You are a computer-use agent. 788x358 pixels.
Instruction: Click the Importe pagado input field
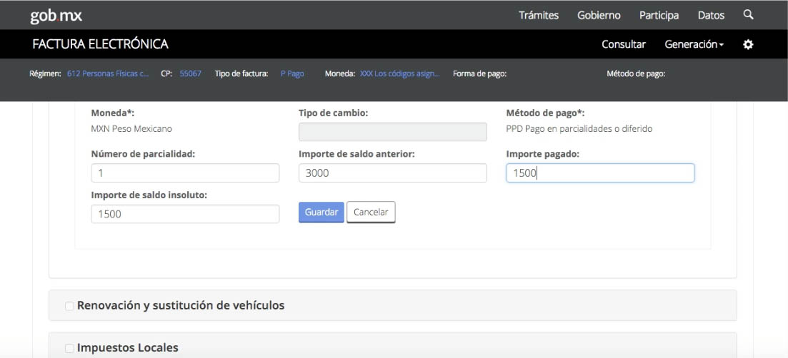click(600, 173)
